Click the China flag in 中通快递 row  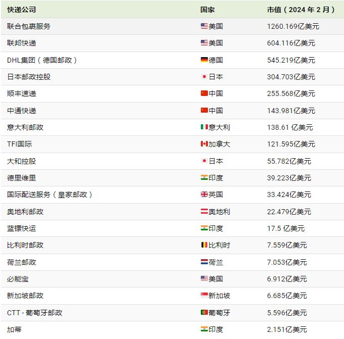click(x=204, y=110)
